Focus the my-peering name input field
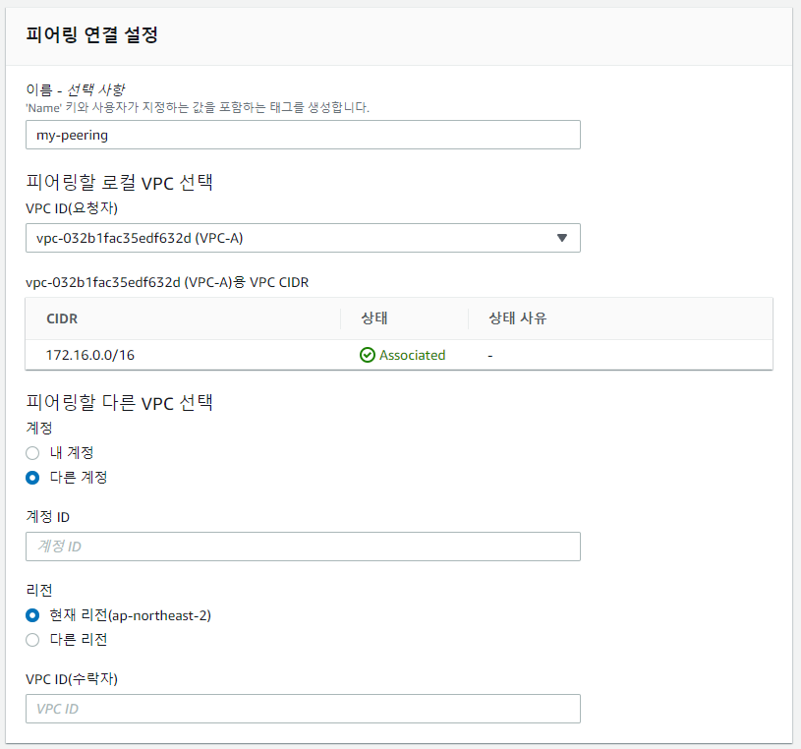The image size is (801, 749). tap(303, 135)
